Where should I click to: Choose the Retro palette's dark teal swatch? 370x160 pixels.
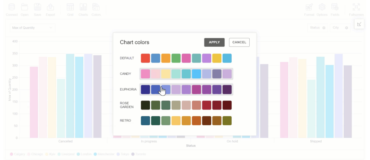tap(155, 121)
